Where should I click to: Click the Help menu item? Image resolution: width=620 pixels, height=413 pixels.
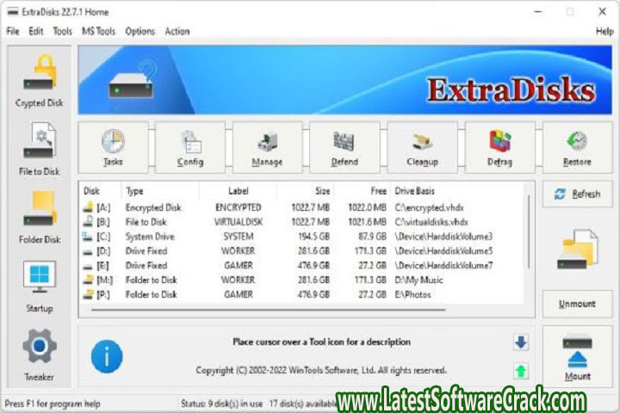tap(604, 31)
